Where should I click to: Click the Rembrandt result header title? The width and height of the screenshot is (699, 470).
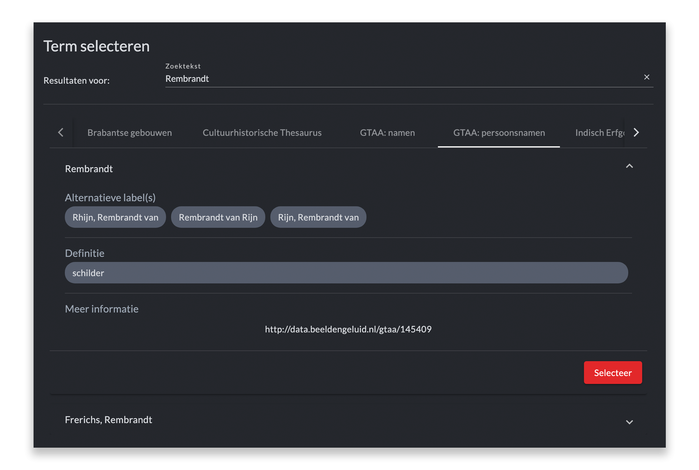tap(89, 169)
